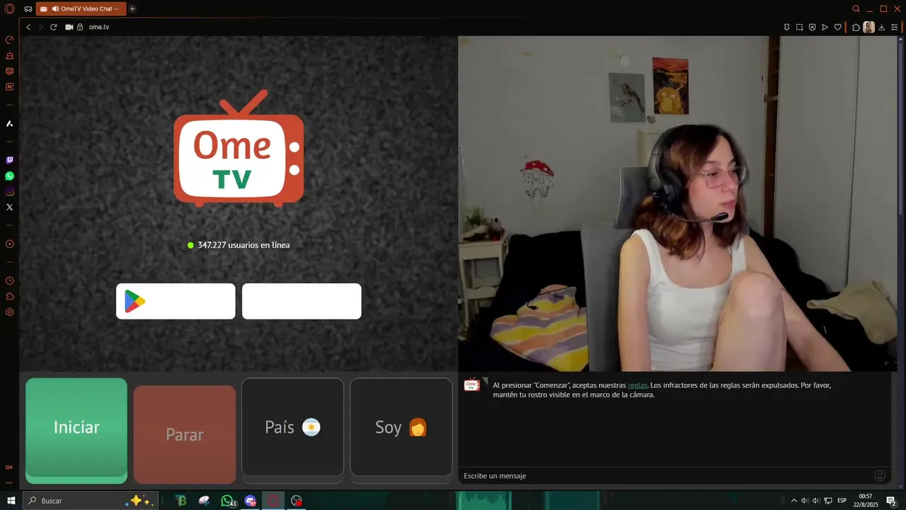Open the downloads panel
906x510 pixels.
(x=882, y=27)
